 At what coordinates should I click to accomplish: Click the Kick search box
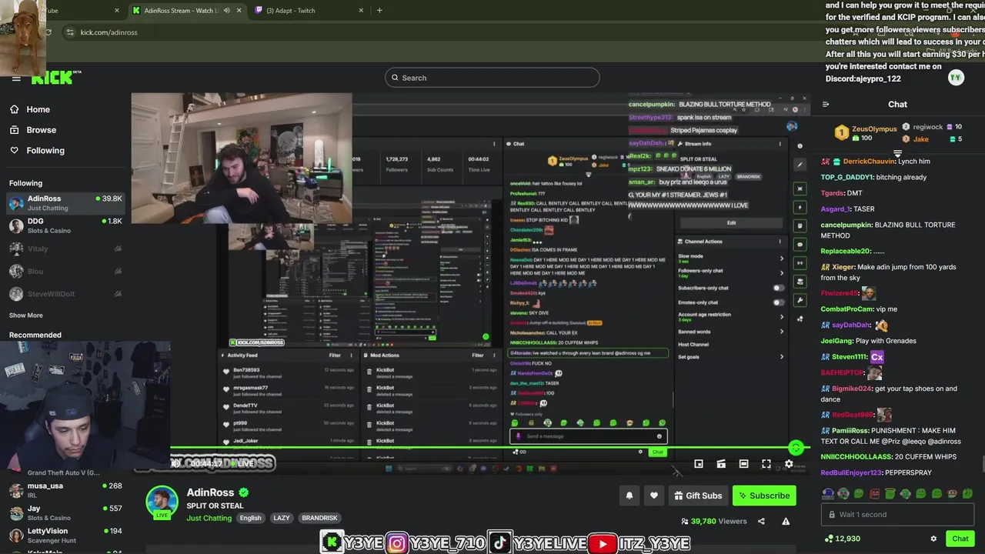pos(492,78)
